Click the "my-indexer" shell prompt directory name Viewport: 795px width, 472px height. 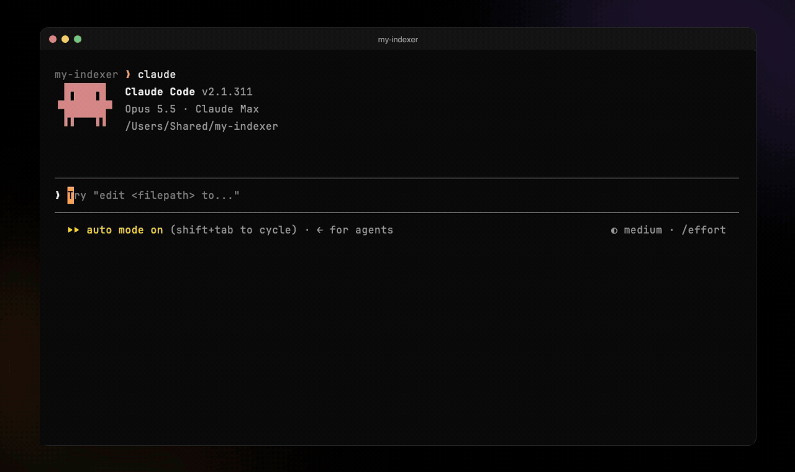[86, 75]
